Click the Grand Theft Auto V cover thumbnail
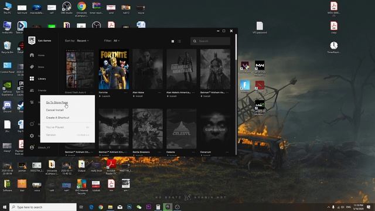 [80, 69]
